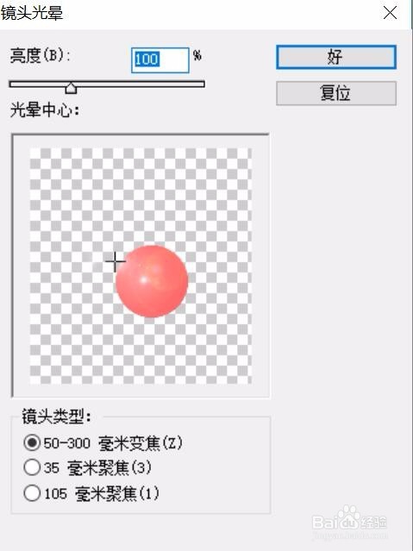Click the 复位 reset button
413x551 pixels.
(336, 93)
